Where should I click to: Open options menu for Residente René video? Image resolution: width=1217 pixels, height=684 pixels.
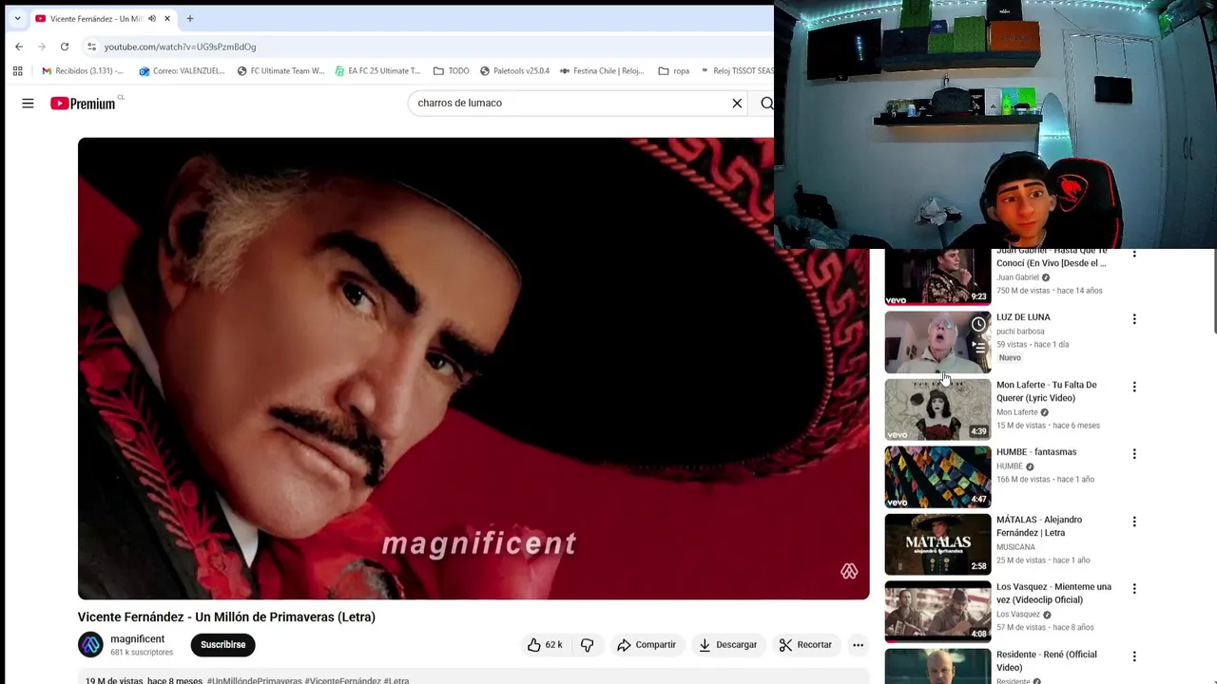(1134, 656)
